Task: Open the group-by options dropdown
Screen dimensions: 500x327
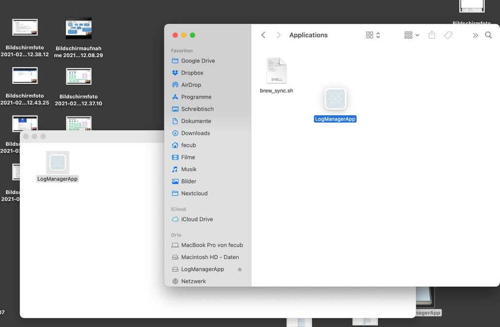Action: [411, 35]
